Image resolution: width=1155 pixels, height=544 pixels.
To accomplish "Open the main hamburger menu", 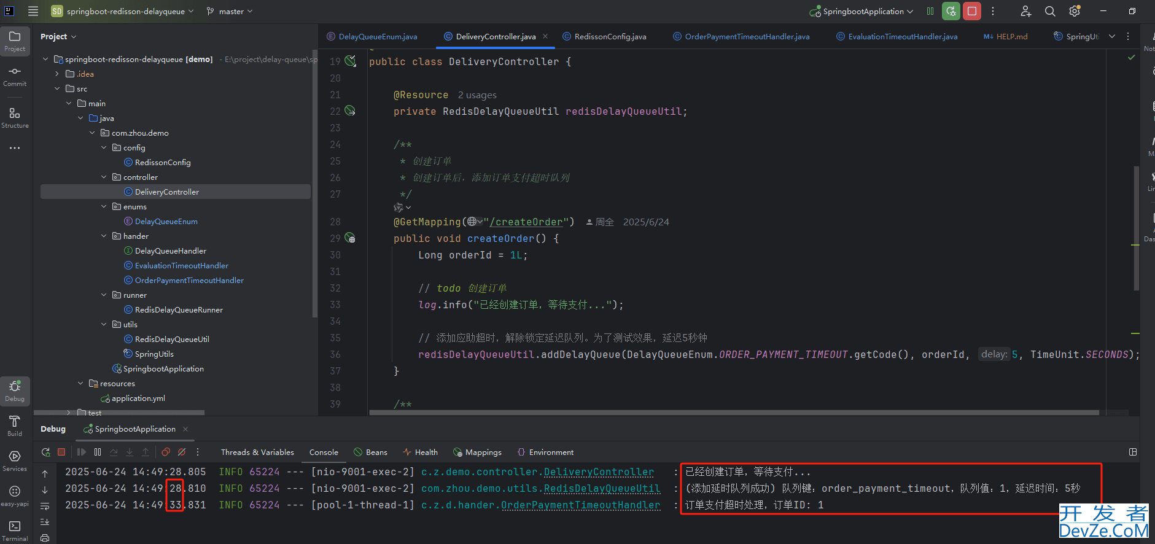I will (33, 11).
